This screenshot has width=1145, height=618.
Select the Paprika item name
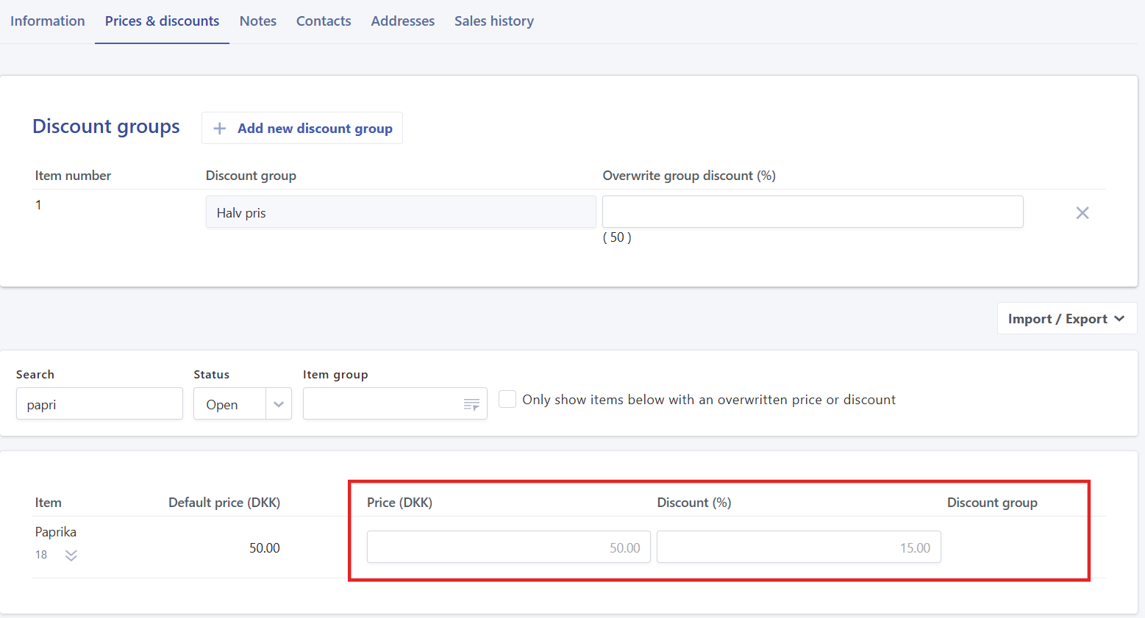point(56,532)
